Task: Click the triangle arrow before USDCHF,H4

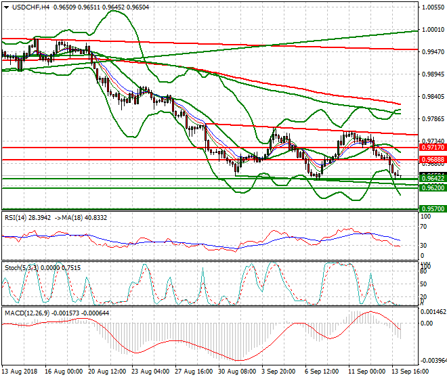Action: tap(6, 7)
